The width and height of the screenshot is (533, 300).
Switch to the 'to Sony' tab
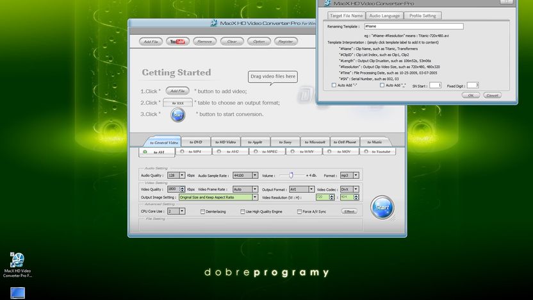coord(285,142)
